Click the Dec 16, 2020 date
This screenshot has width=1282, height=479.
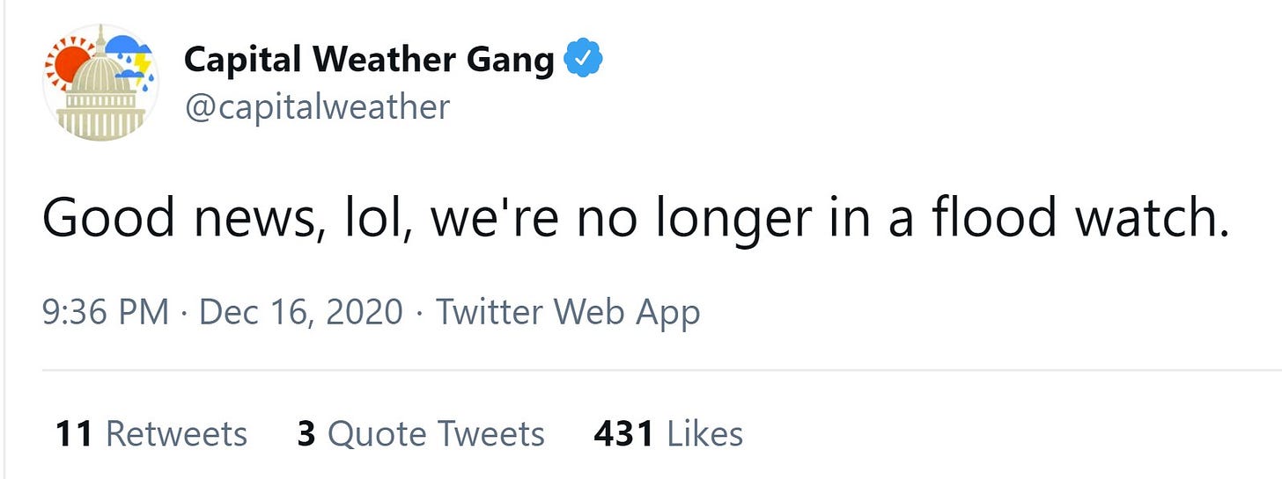coord(301,312)
